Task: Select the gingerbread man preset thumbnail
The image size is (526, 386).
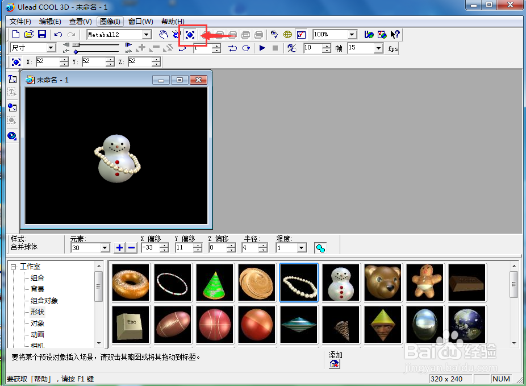Action: pos(425,283)
